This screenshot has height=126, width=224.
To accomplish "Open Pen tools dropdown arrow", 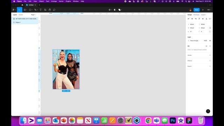I will point(37,10).
